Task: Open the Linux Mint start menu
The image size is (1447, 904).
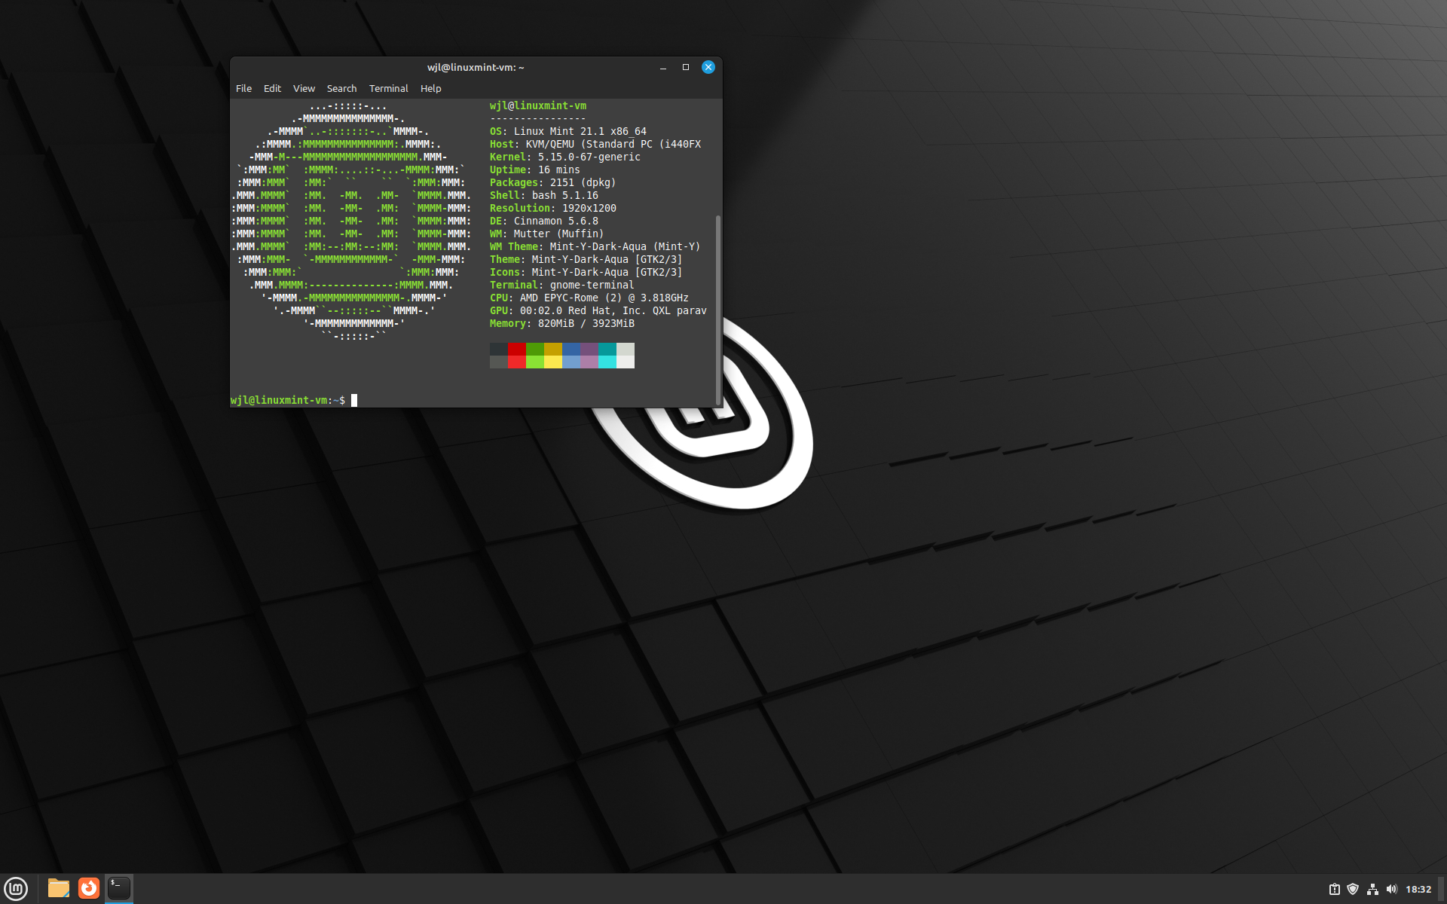Action: (x=16, y=889)
